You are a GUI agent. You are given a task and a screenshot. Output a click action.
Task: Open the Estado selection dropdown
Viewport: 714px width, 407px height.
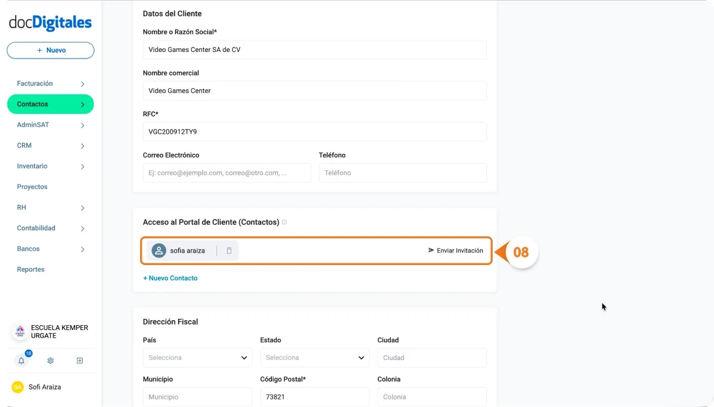tap(314, 358)
